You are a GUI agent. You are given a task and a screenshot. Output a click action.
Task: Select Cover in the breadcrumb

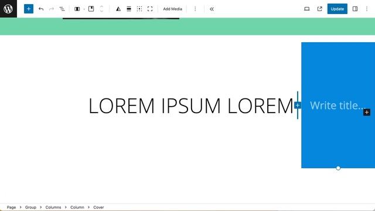(98, 207)
